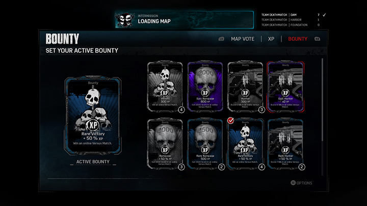Screen dimensions: 367x206
Task: Click the red checkmark on Rare Victory card
Action: coord(230,121)
